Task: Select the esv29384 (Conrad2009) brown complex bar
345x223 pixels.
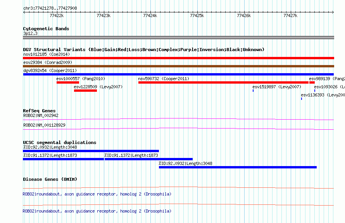Action: [178, 66]
